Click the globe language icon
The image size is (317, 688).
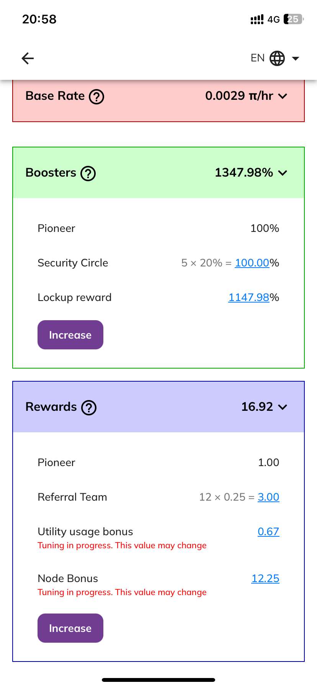277,58
